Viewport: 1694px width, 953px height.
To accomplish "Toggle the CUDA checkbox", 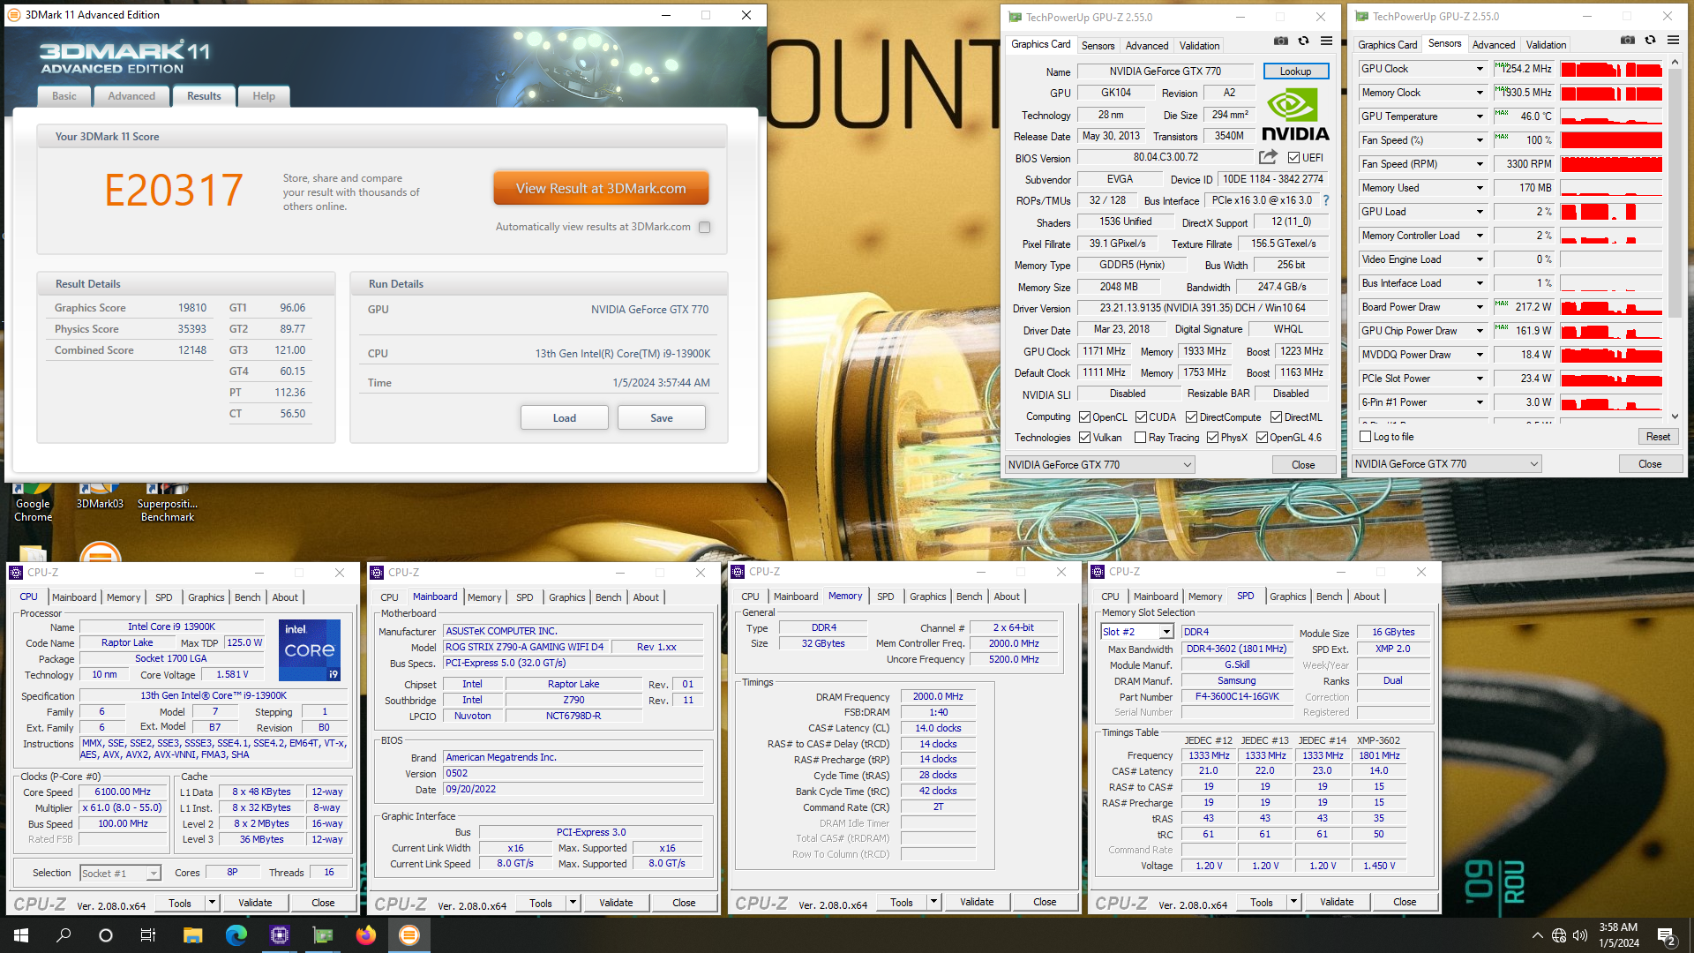I will [x=1141, y=417].
